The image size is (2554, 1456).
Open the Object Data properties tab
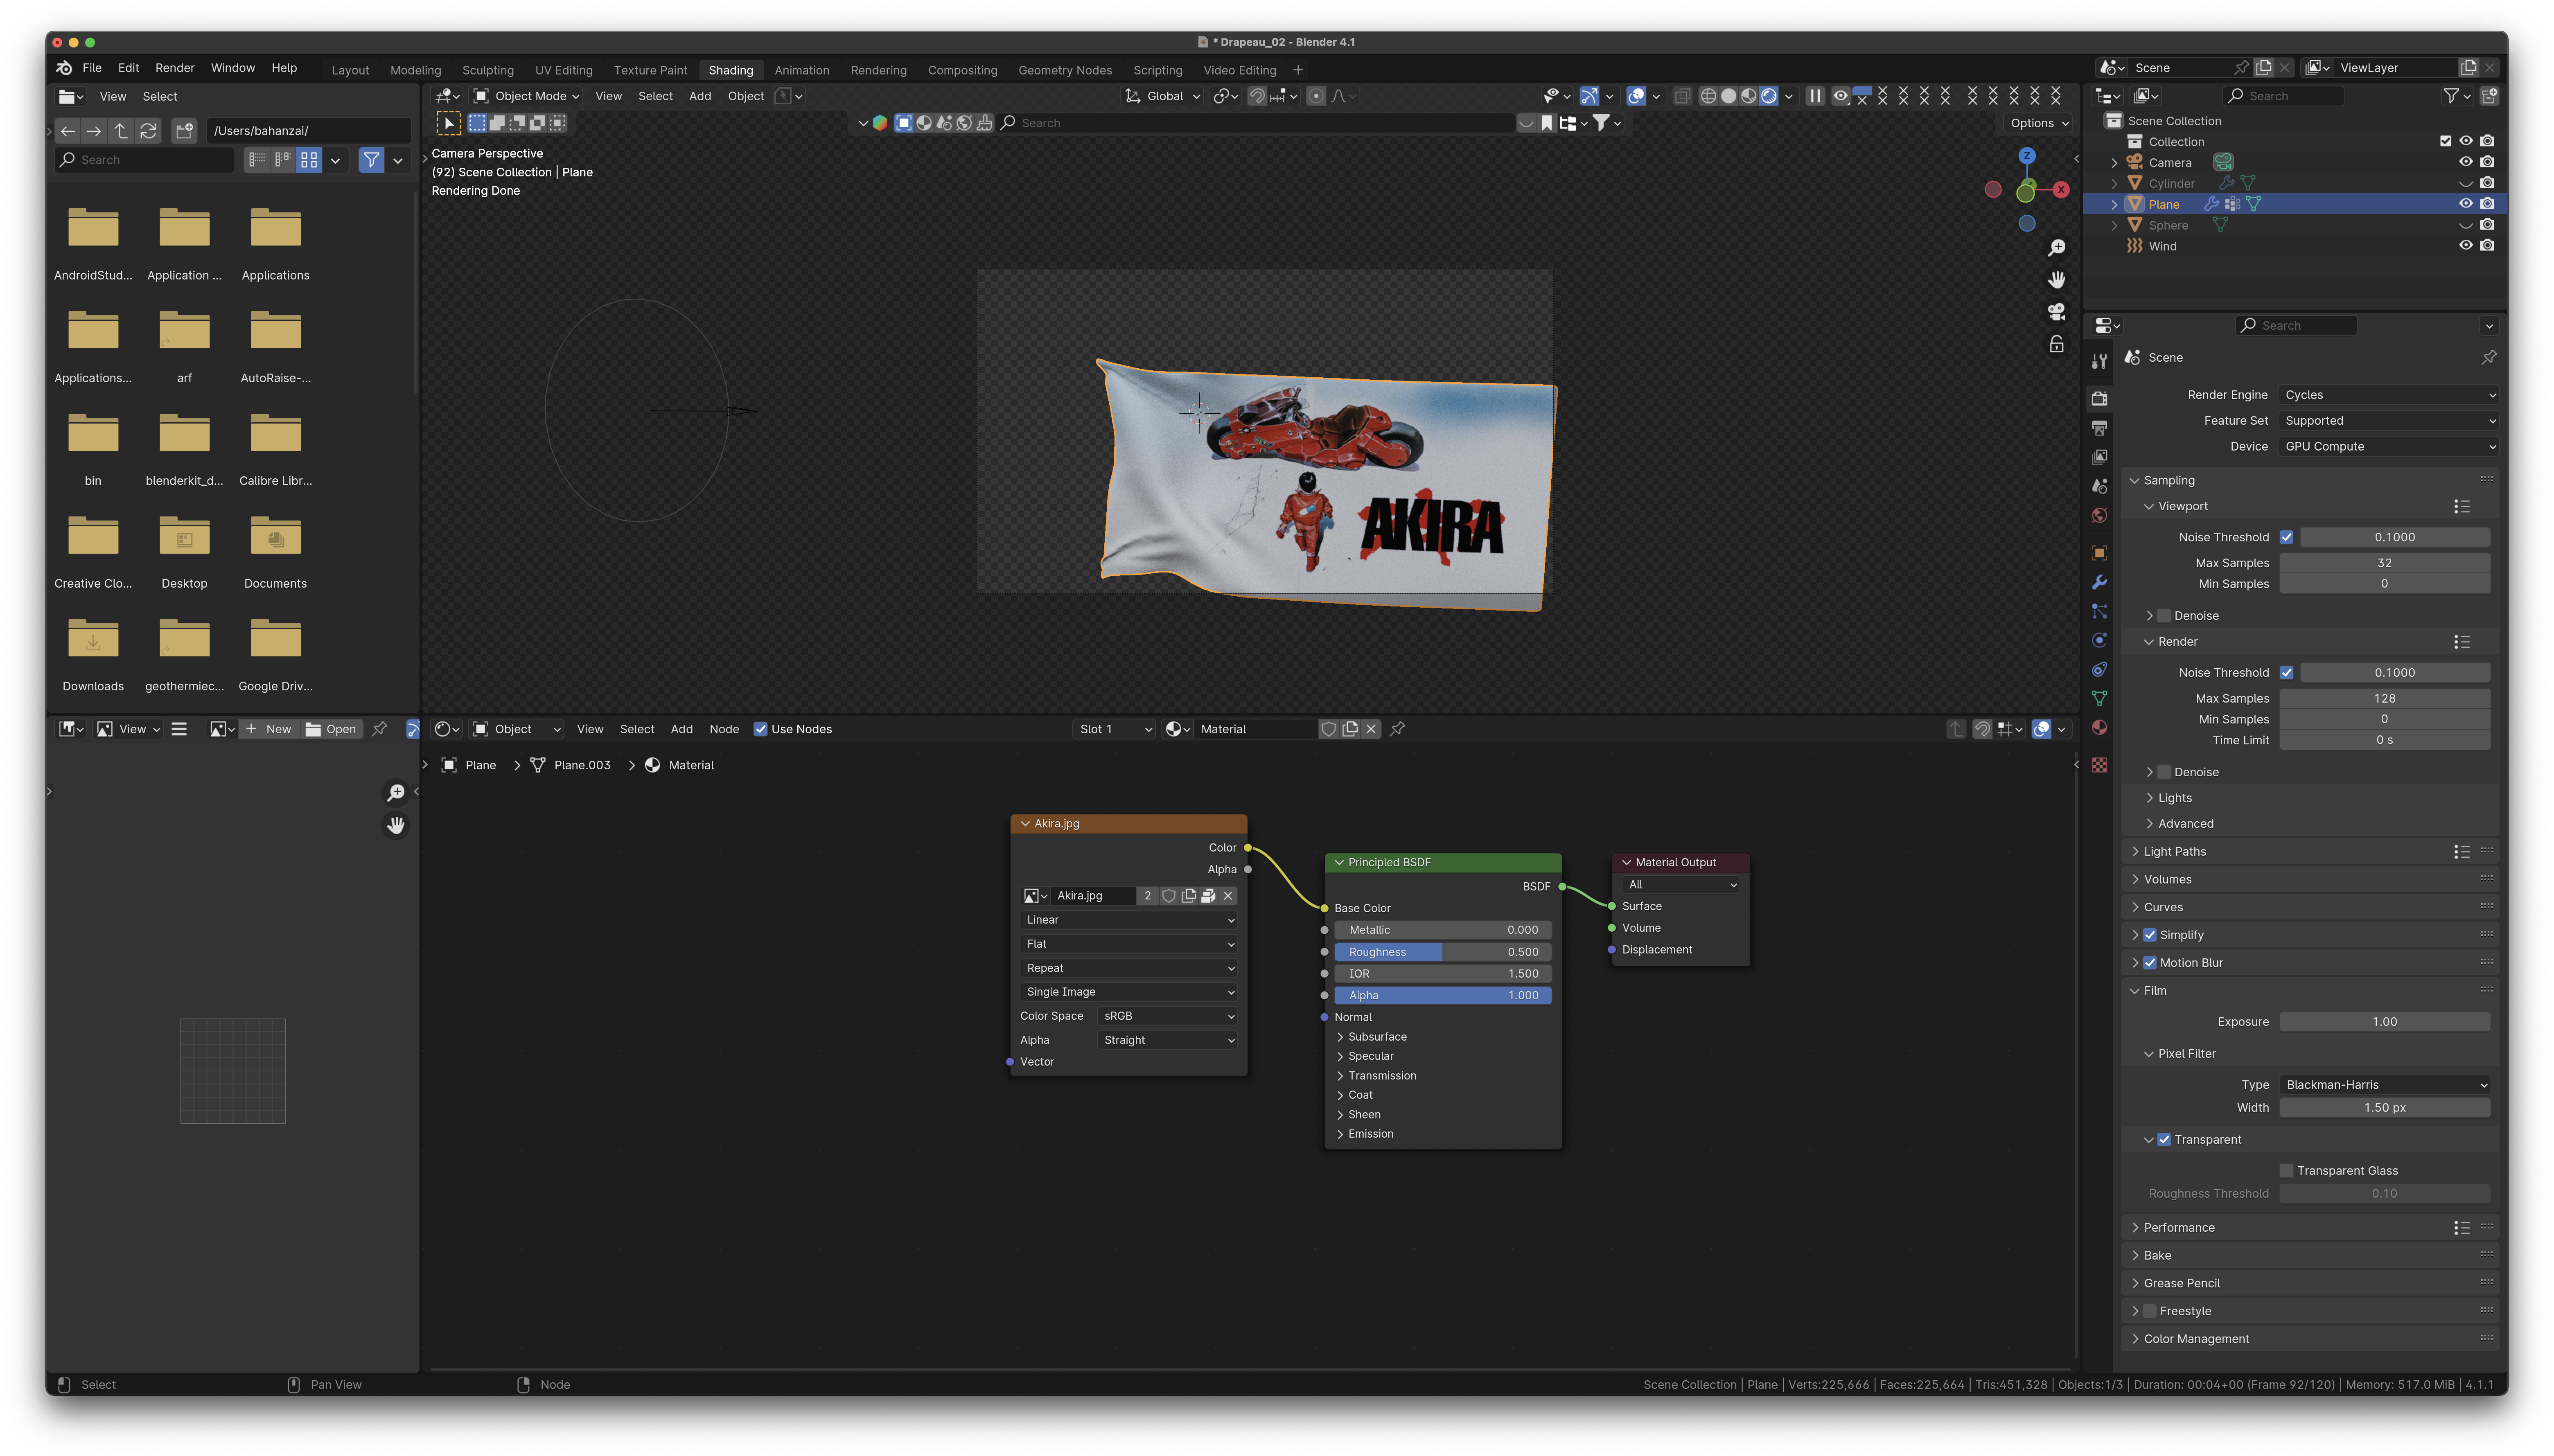pyautogui.click(x=2099, y=698)
